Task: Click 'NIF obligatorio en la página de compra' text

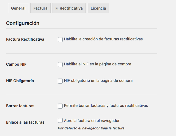Action: 98,81
